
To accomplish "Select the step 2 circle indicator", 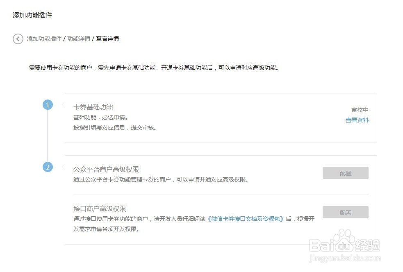I will pyautogui.click(x=48, y=167).
